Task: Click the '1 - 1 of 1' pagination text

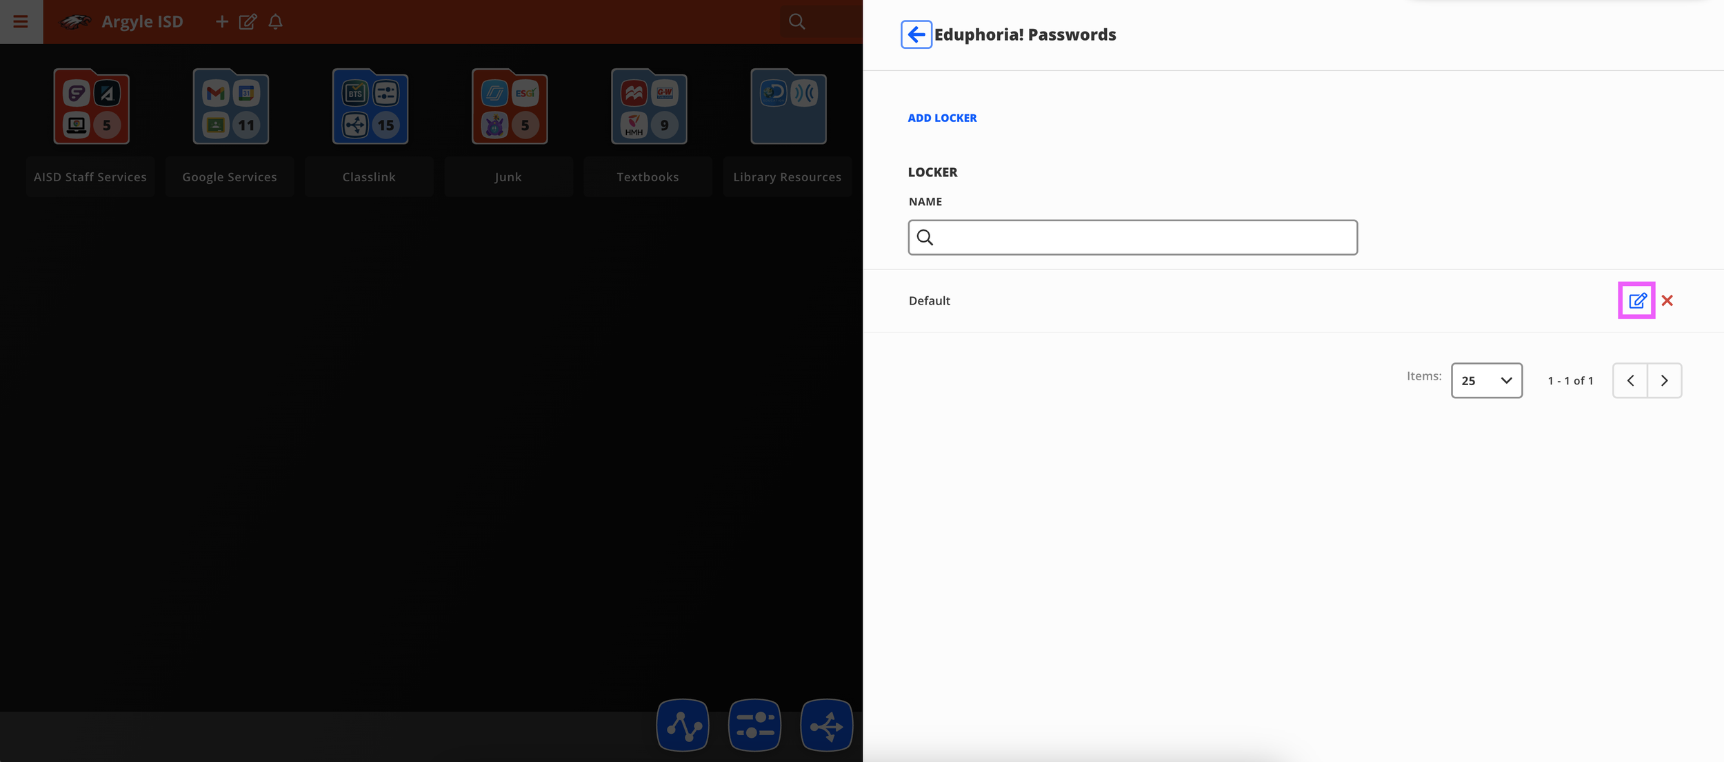Action: click(x=1570, y=380)
